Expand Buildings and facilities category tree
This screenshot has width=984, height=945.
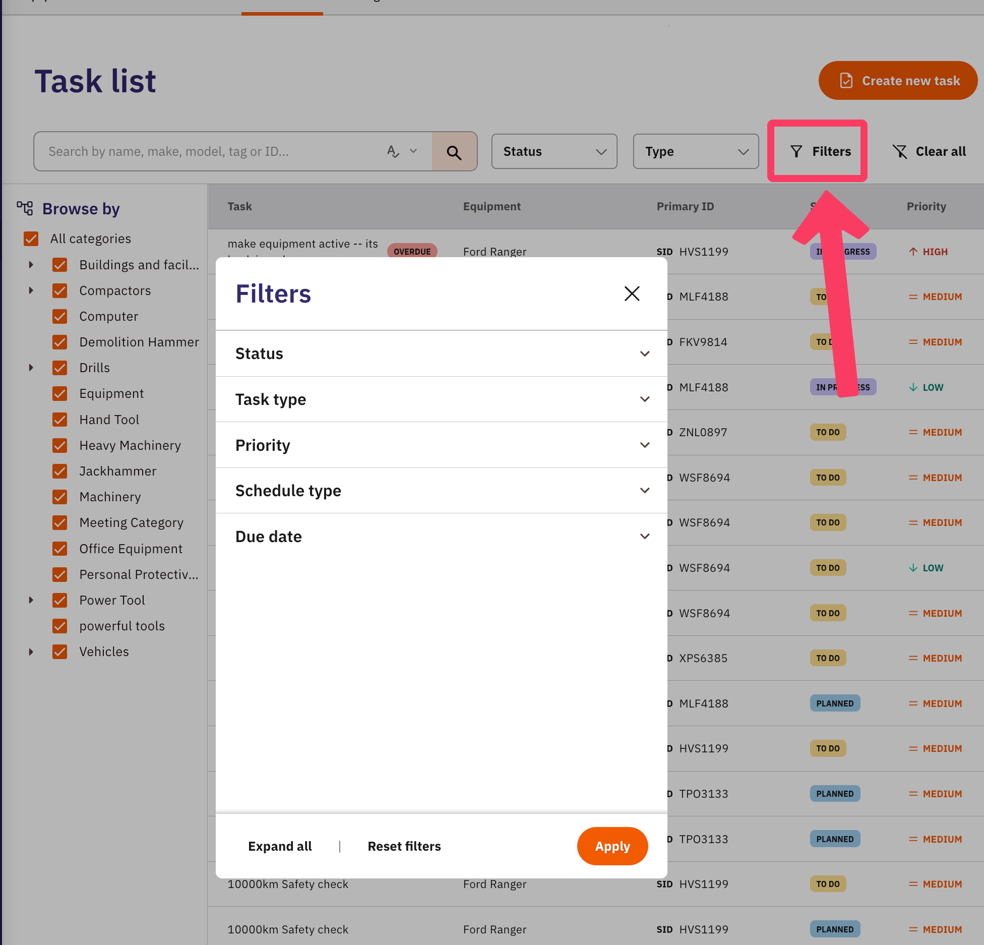tap(31, 265)
